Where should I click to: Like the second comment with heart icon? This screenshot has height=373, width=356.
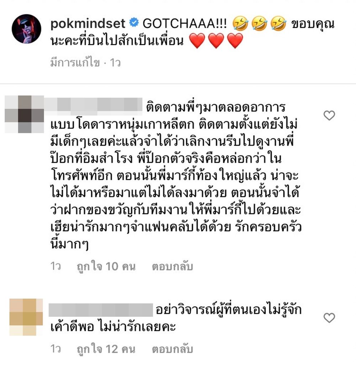329,318
